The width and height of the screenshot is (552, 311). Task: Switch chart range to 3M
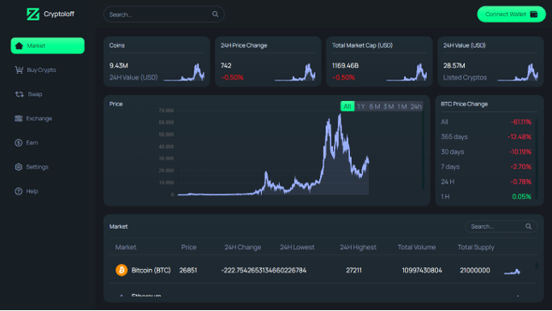389,106
